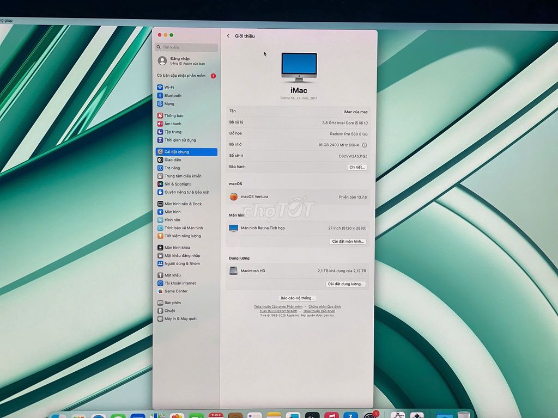The image size is (558, 418).
Task: Click Báo cáo Hệ thống... button
Action: click(x=297, y=298)
